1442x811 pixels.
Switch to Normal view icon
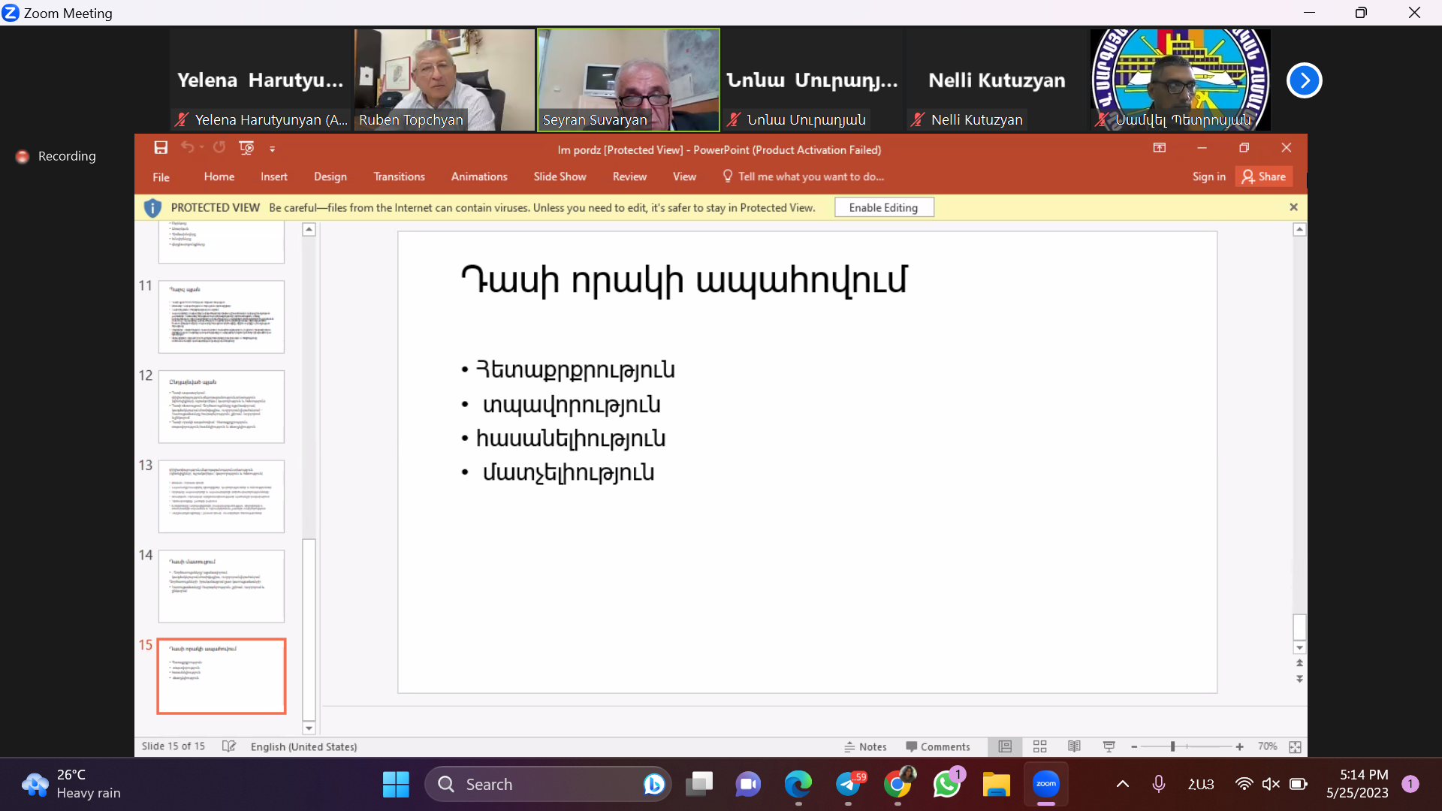[1005, 746]
